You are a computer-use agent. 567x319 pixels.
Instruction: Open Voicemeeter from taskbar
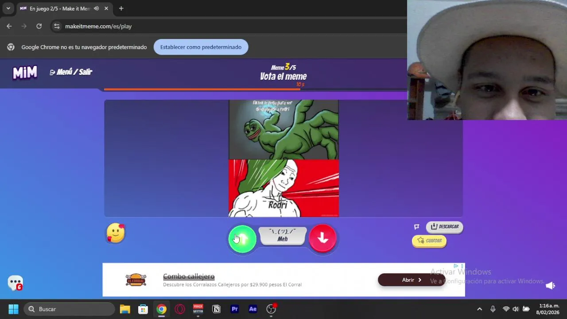coord(198,309)
